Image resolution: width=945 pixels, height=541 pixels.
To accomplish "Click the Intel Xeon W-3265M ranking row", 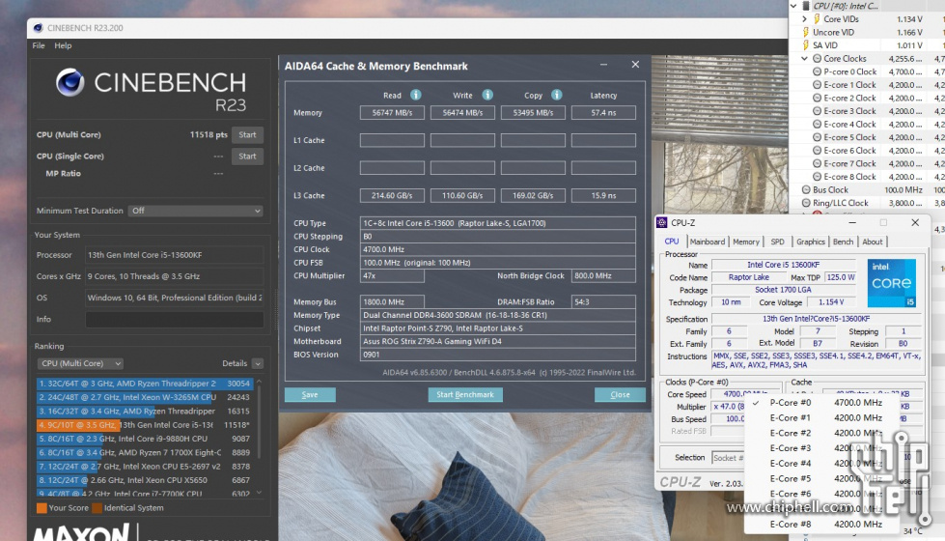I will click(x=144, y=397).
